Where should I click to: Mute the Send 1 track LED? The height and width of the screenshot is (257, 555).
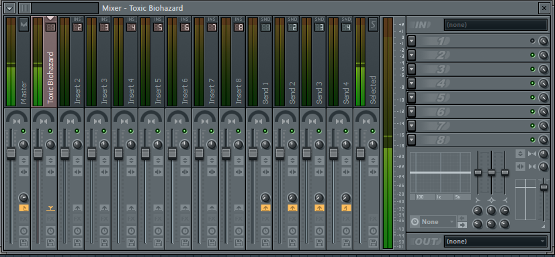265,131
